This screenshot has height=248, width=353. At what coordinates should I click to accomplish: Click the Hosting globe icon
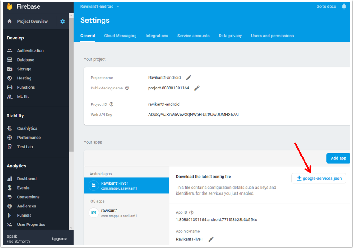click(x=10, y=78)
